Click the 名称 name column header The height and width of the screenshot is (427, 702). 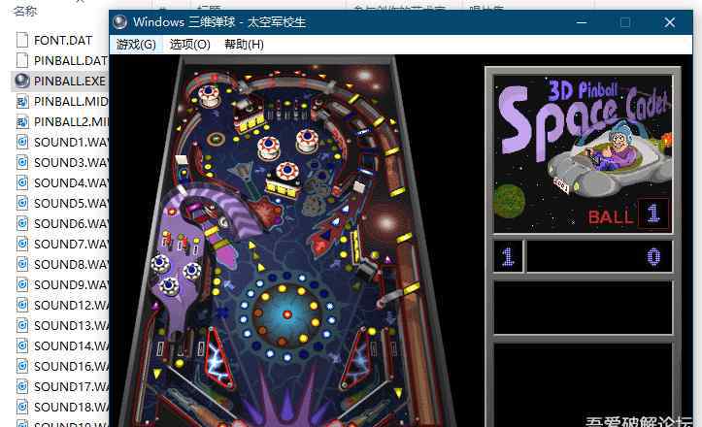[x=25, y=11]
